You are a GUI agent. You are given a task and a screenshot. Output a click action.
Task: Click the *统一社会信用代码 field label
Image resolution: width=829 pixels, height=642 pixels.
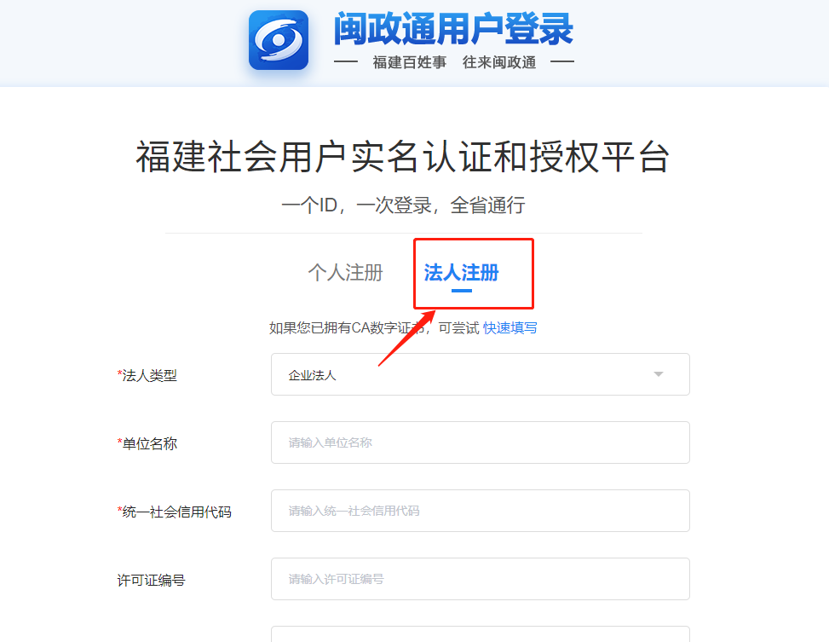(x=174, y=512)
